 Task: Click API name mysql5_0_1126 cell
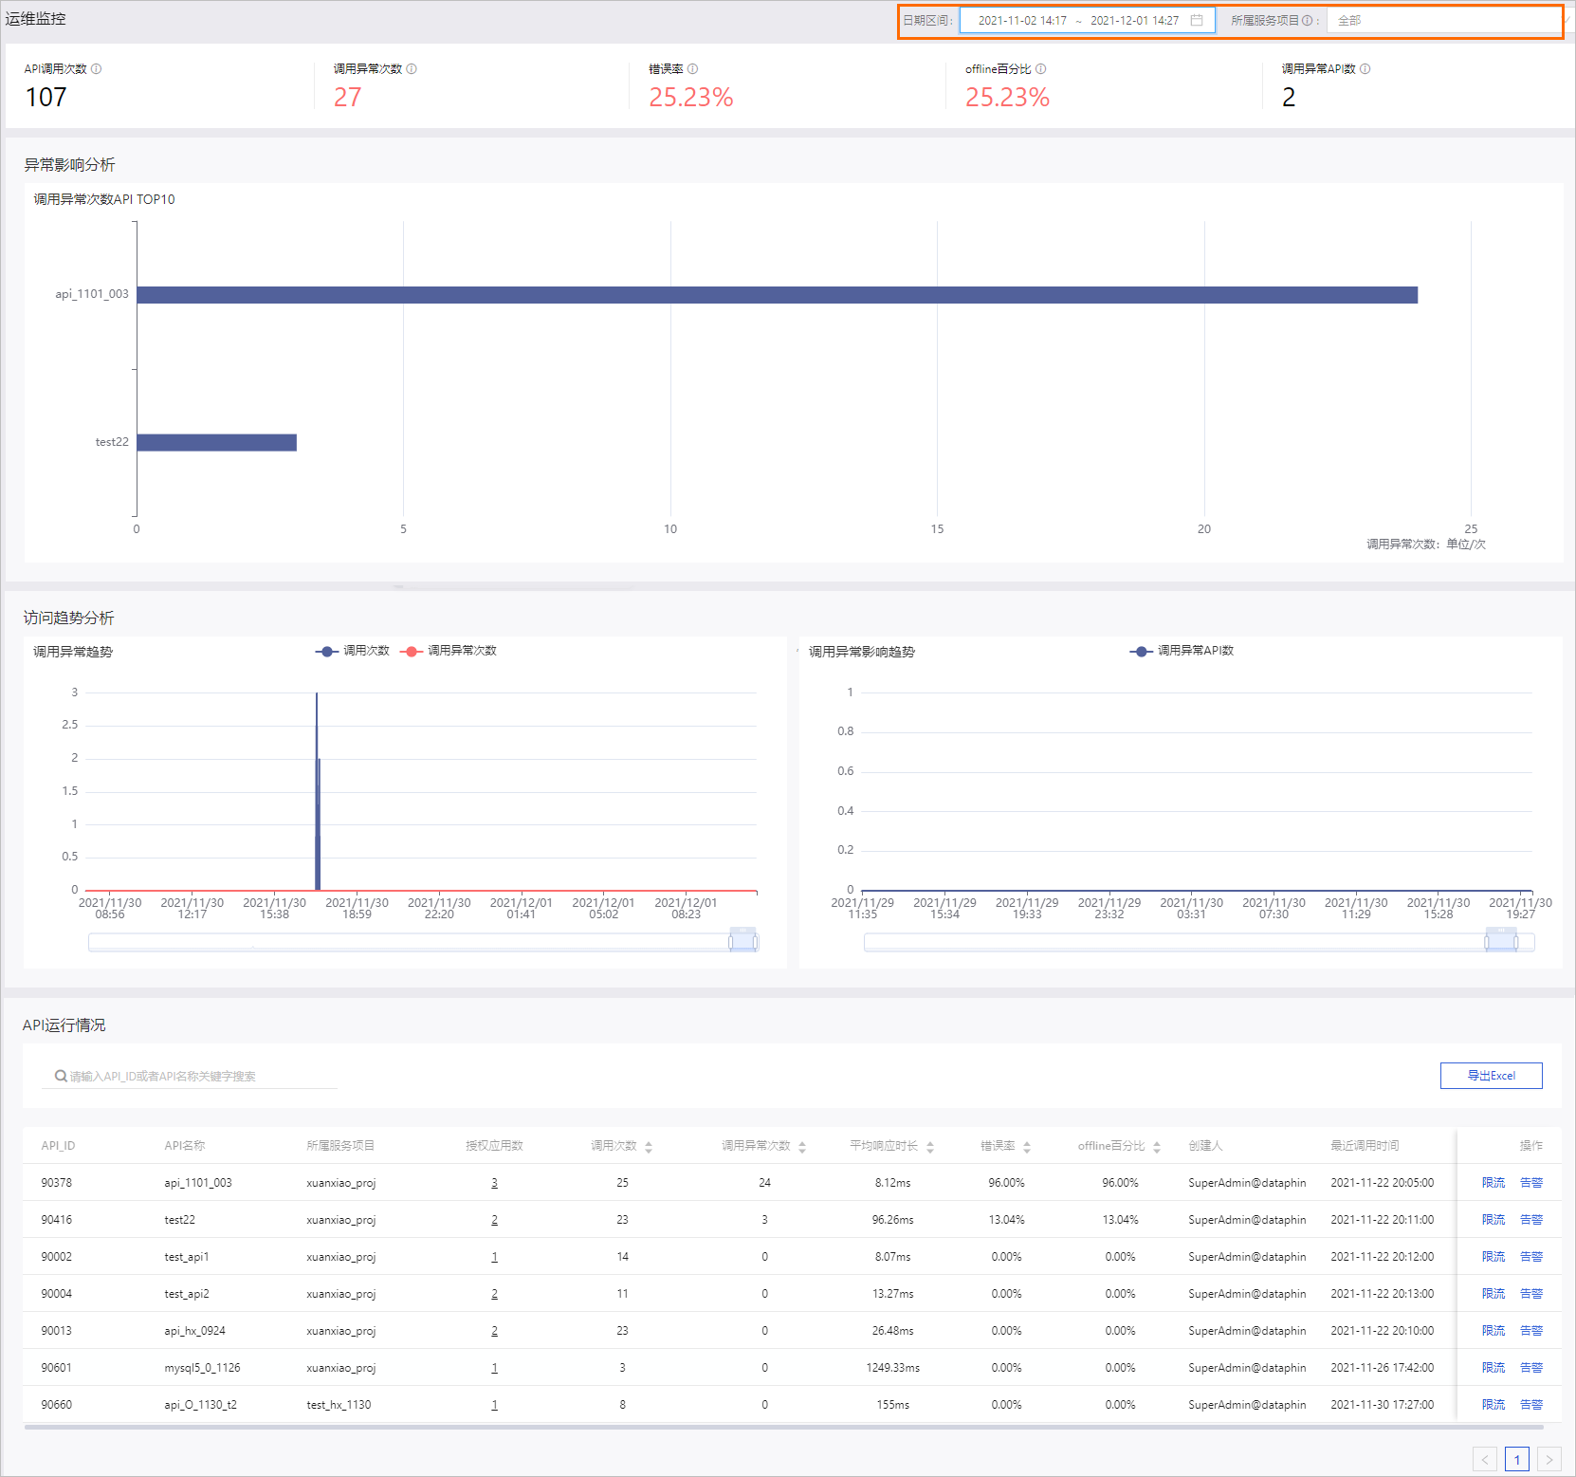pos(202,1368)
